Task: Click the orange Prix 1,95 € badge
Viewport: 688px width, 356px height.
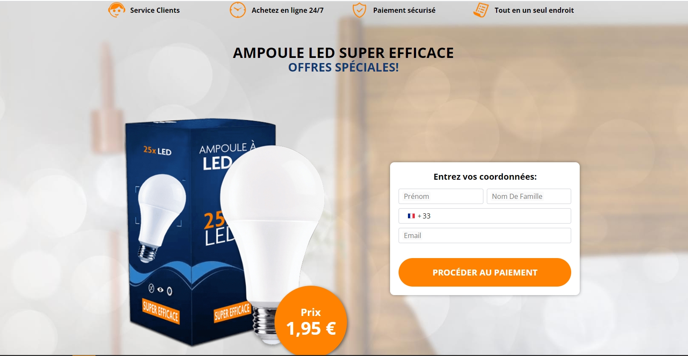Action: [x=311, y=322]
